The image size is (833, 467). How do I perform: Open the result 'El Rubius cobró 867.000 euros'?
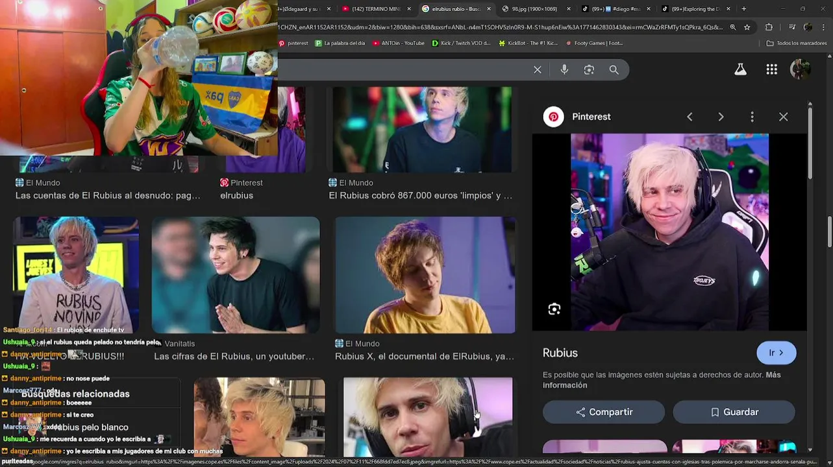(x=421, y=195)
